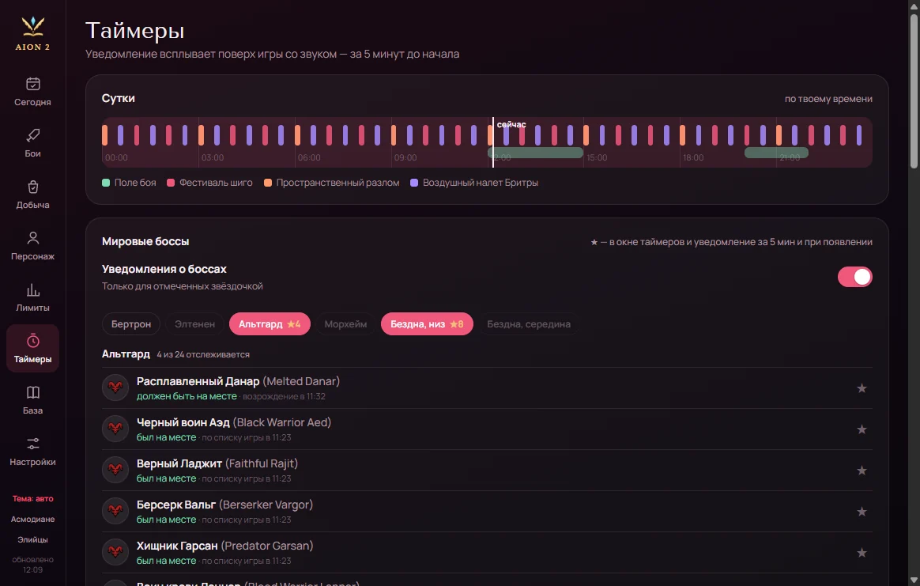Click the vertical page scrollbar thumb
The image size is (920, 586).
(x=914, y=91)
